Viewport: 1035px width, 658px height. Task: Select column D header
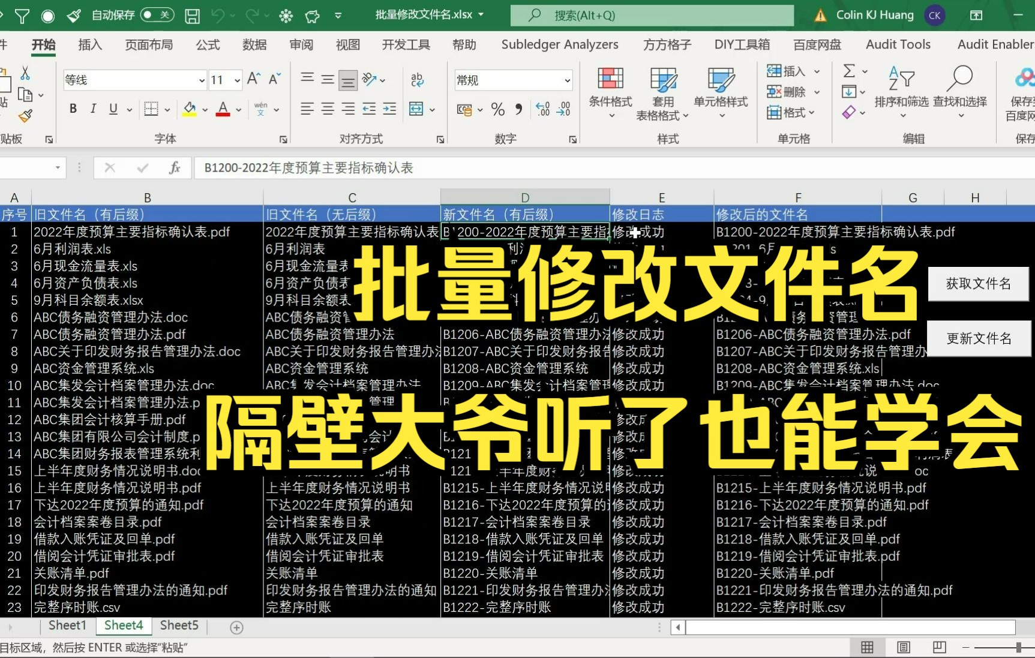[x=525, y=197]
